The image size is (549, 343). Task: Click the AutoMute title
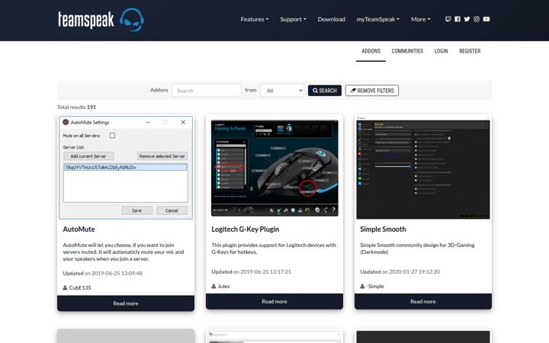click(79, 229)
